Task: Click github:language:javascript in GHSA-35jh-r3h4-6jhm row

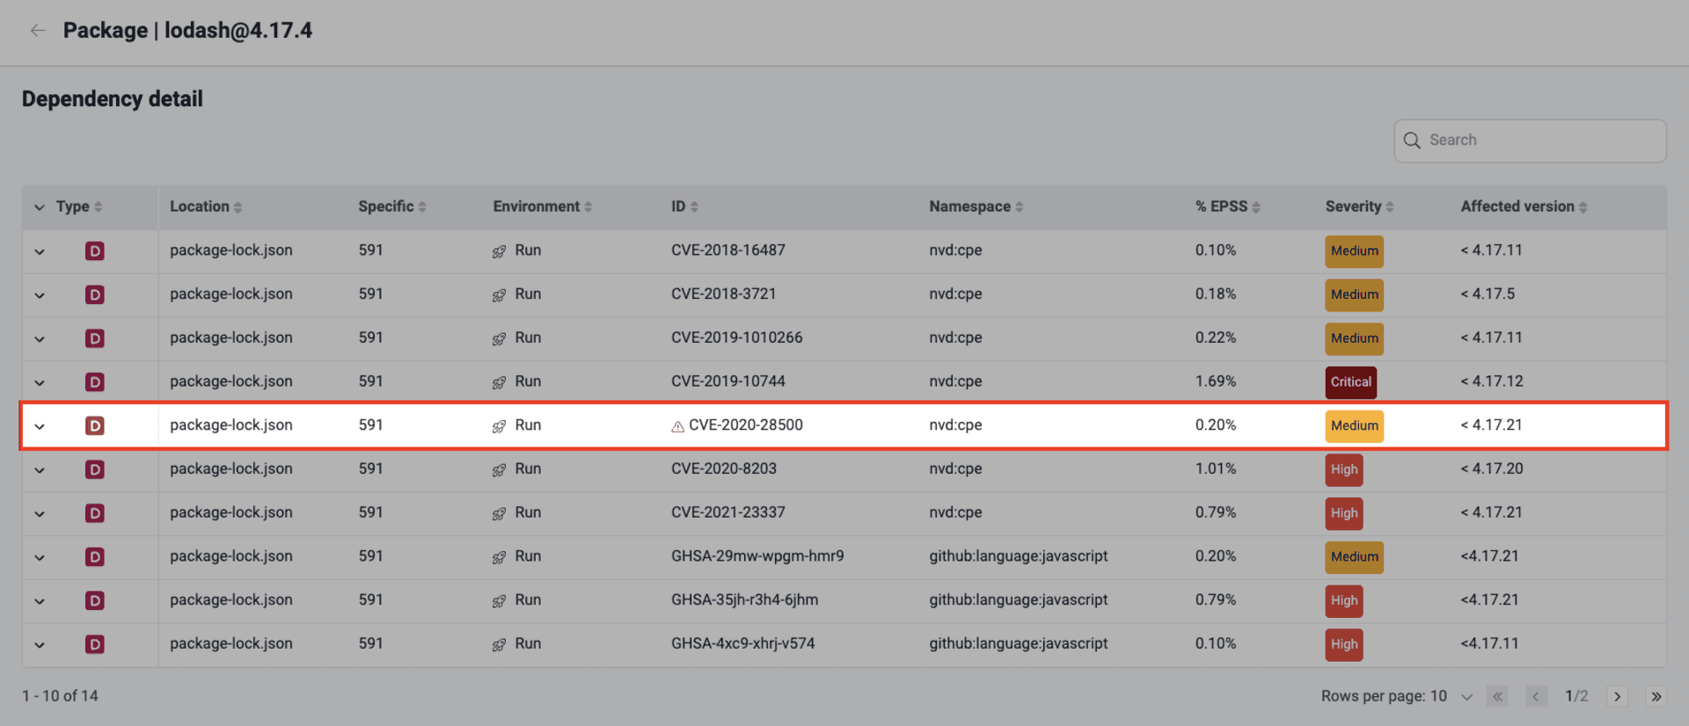Action: [x=1019, y=600]
